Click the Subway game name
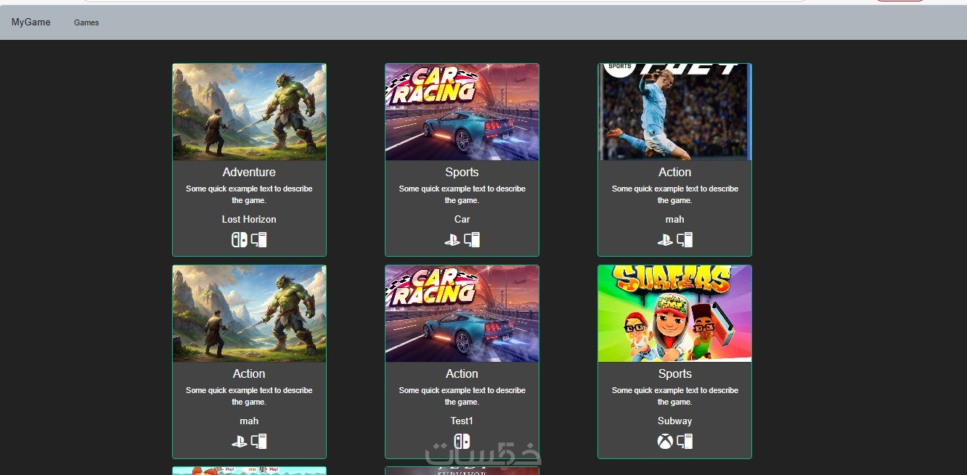Screen dimensions: 967x475 tap(674, 421)
